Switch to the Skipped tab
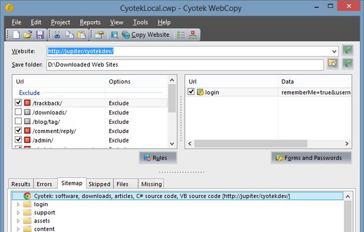 100,184
